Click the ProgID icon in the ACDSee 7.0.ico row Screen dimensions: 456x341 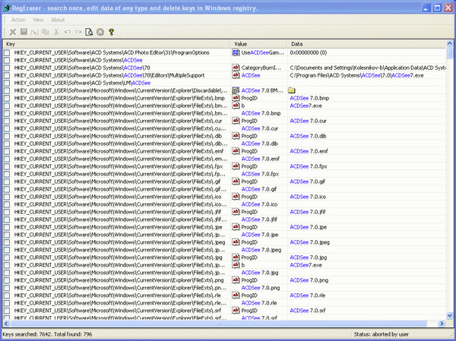coord(236,197)
